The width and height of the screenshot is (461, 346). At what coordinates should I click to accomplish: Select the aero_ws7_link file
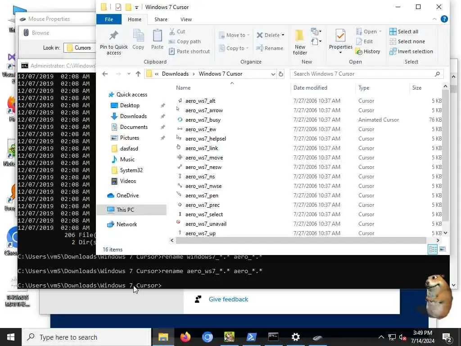tap(202, 148)
